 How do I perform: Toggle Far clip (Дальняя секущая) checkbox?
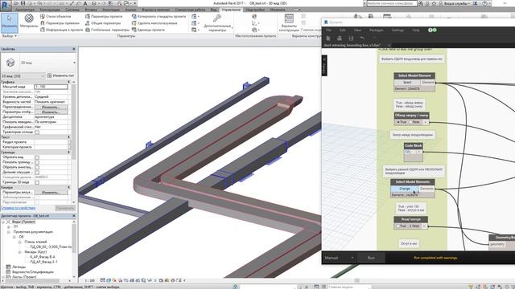pos(37,173)
